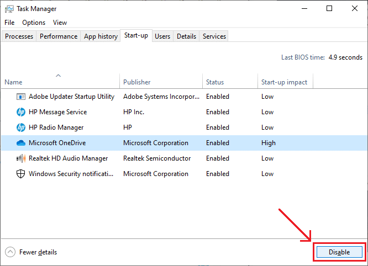Click the HP Message Service icon
The width and height of the screenshot is (368, 266).
pyautogui.click(x=21, y=112)
